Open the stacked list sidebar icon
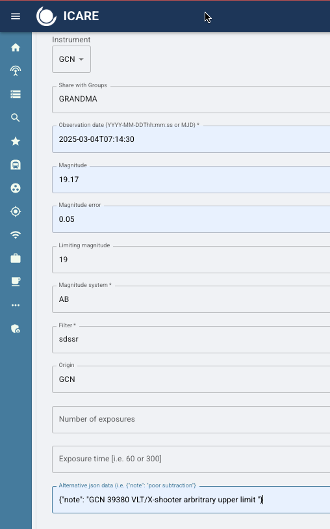Screen dimensions: 330x529 16,94
